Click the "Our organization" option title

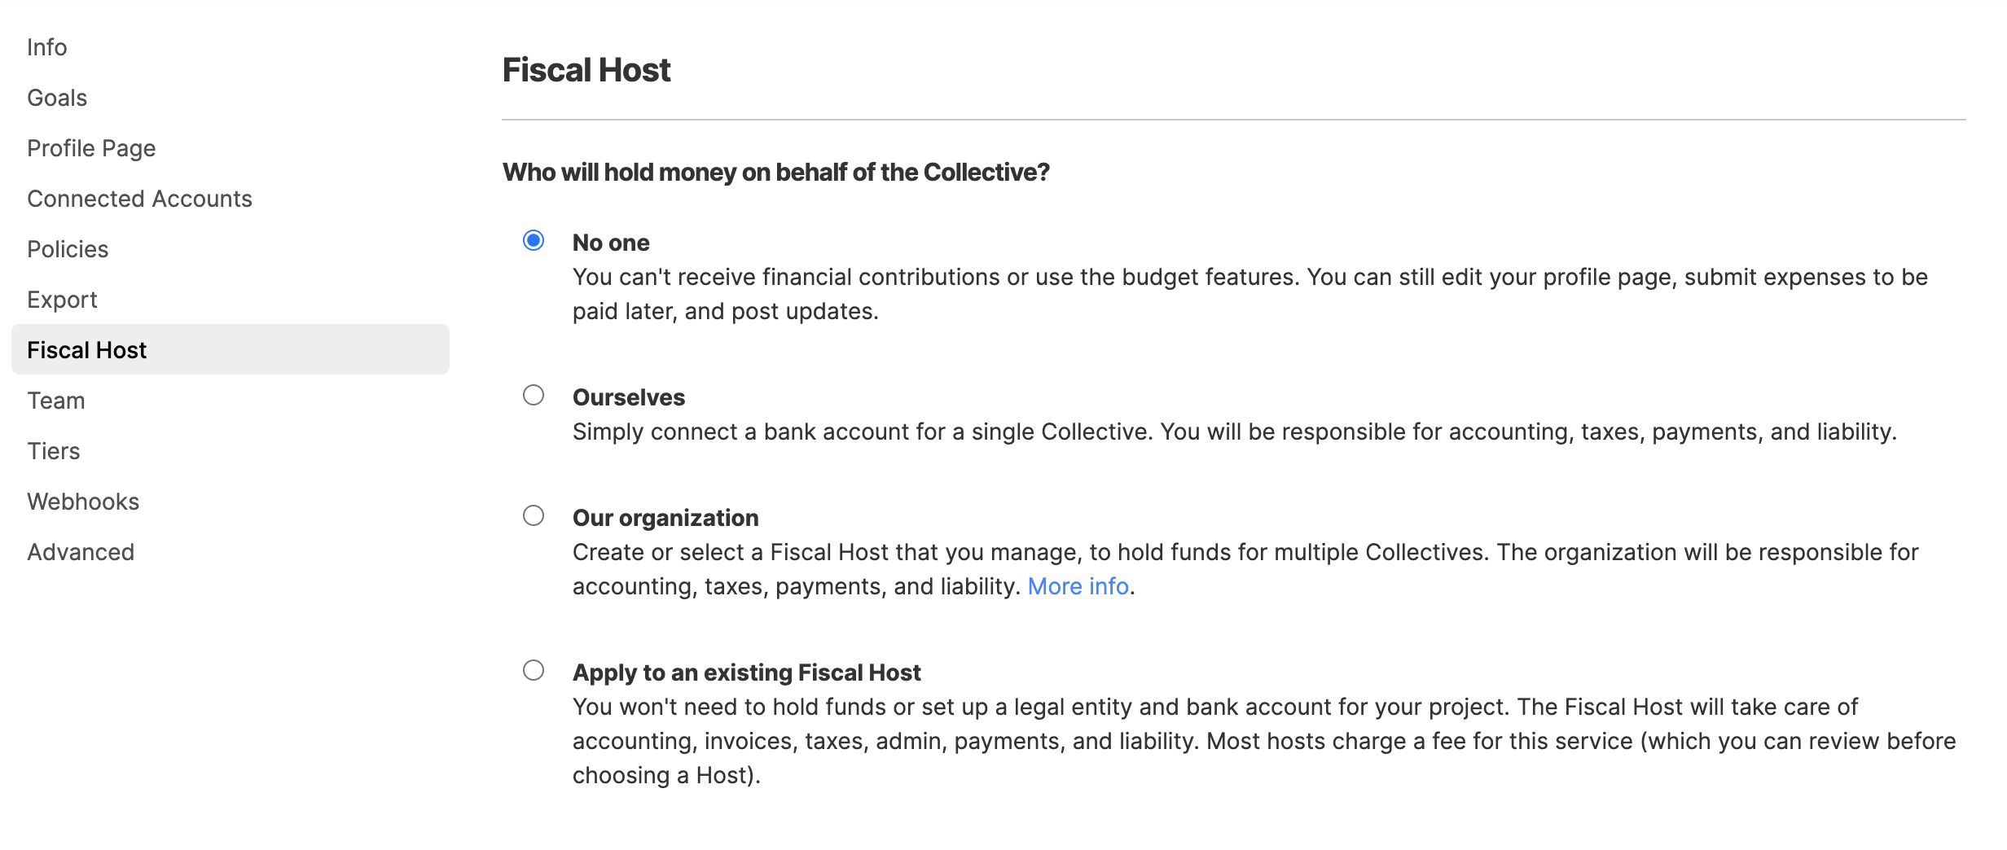click(x=665, y=518)
